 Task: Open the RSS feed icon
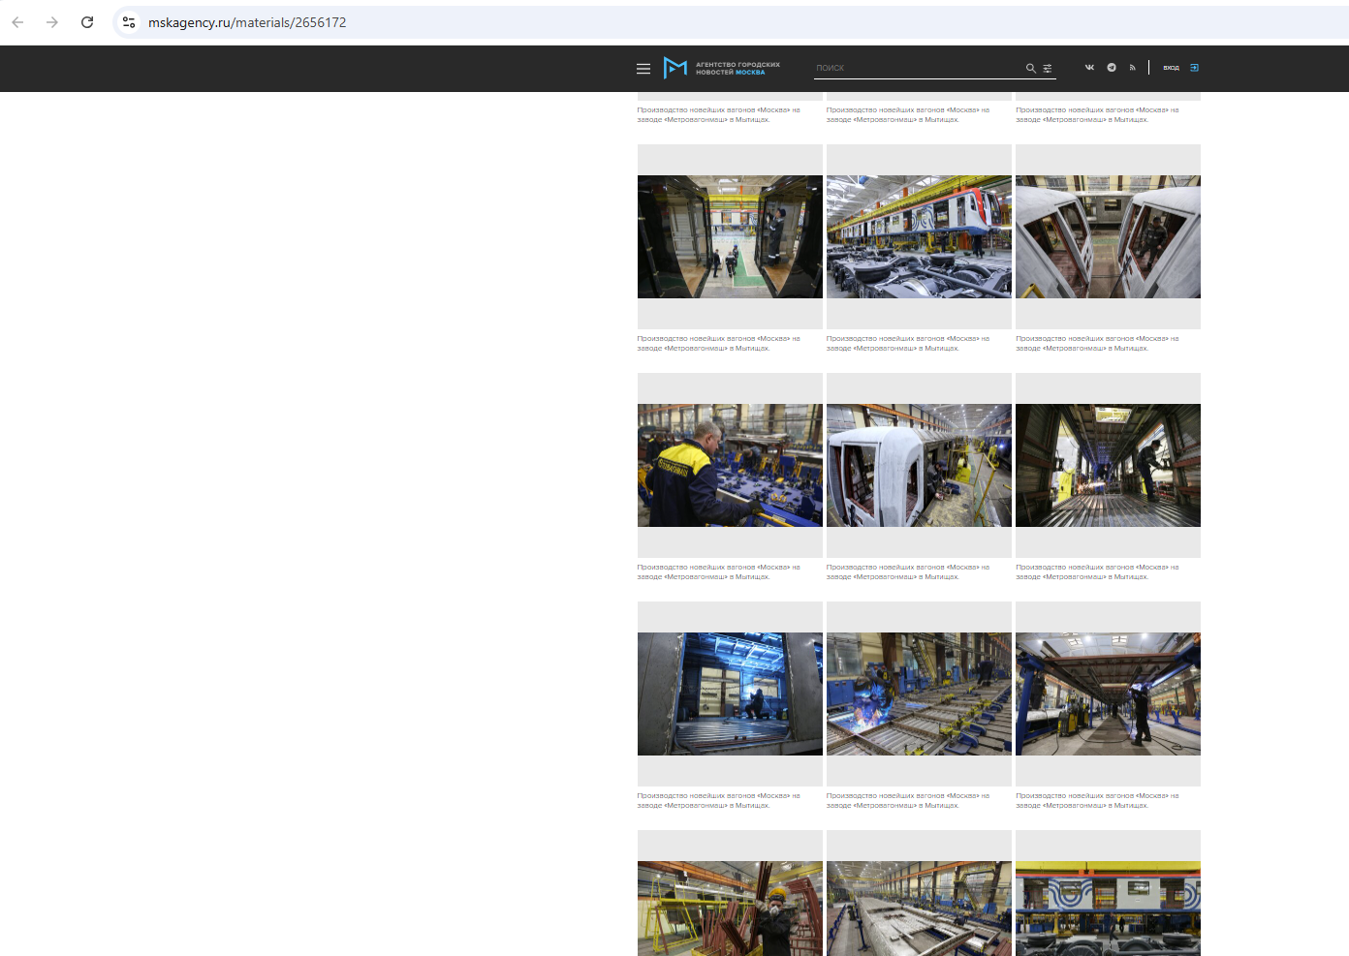pos(1132,68)
